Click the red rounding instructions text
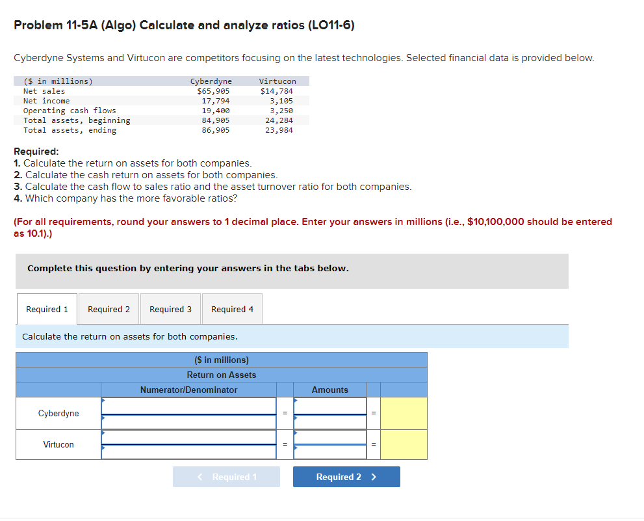This screenshot has width=644, height=521. (313, 228)
